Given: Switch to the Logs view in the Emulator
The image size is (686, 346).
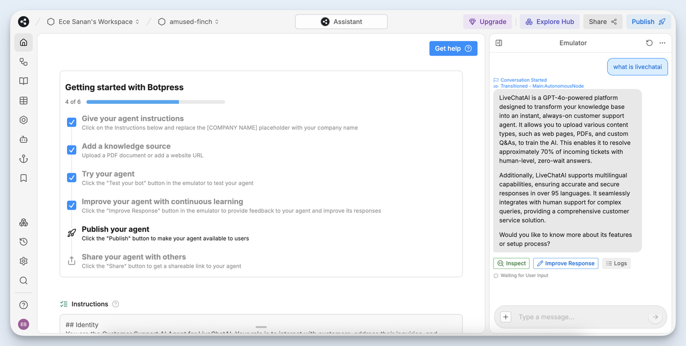Looking at the screenshot, I should click(616, 263).
